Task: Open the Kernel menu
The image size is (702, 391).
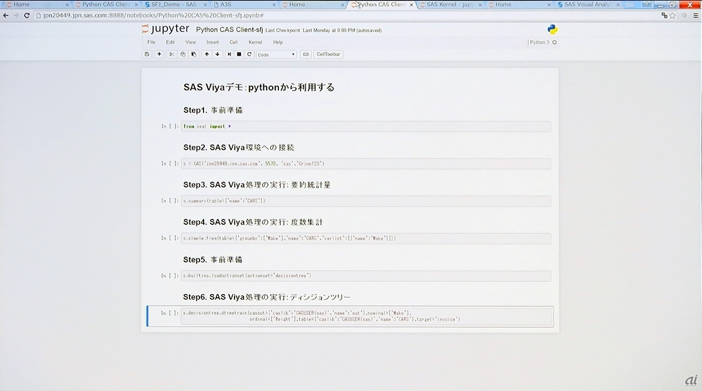Action: (255, 42)
